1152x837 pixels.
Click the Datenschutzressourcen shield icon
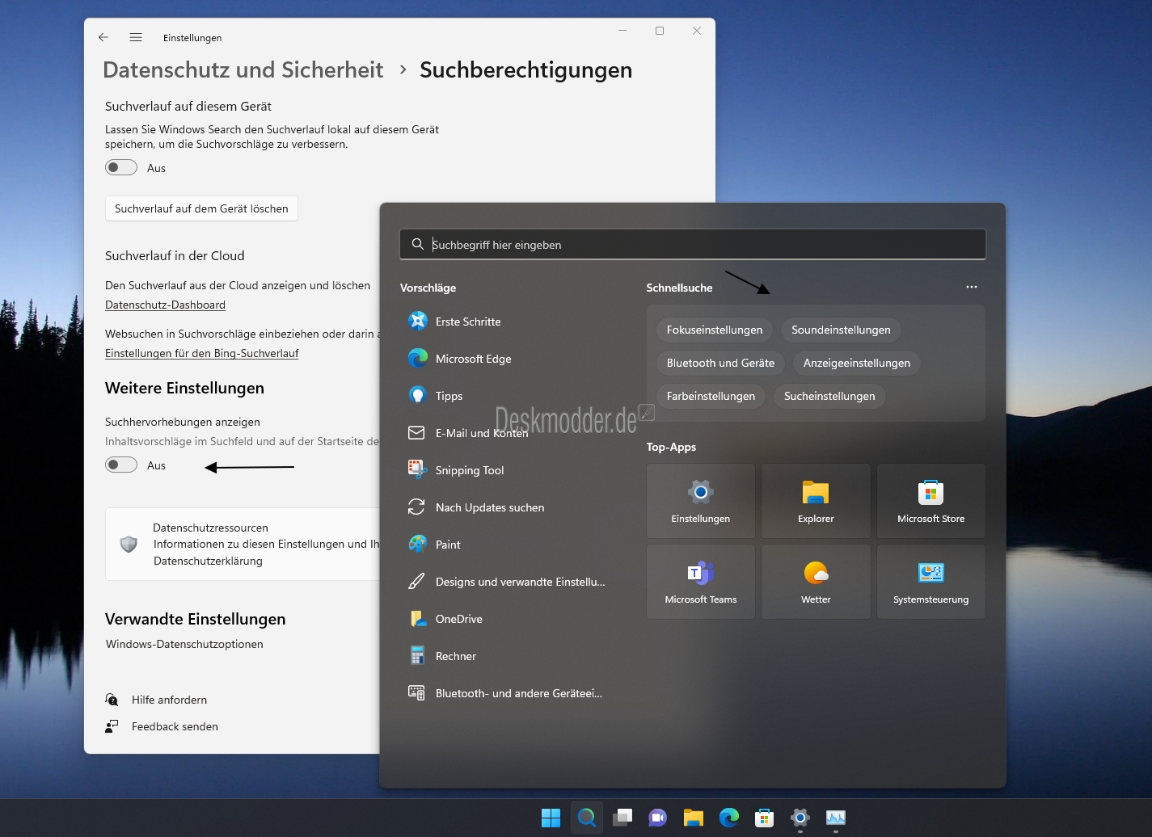[x=129, y=544]
